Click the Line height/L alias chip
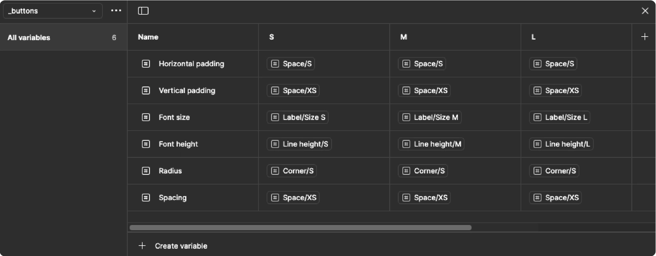The image size is (656, 256). pos(561,144)
